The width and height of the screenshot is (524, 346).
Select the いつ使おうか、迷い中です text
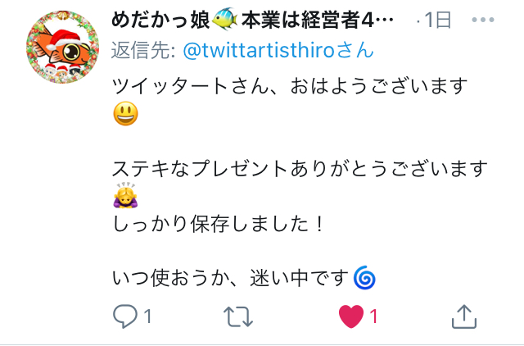coord(231,278)
